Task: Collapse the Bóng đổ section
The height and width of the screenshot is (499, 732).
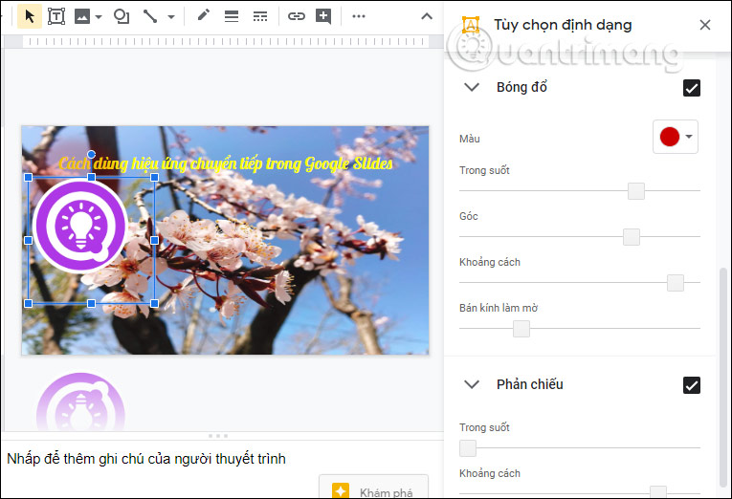Action: (472, 87)
